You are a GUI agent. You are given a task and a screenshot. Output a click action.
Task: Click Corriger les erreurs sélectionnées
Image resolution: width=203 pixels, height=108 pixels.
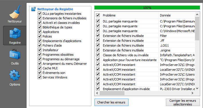tap(183, 102)
